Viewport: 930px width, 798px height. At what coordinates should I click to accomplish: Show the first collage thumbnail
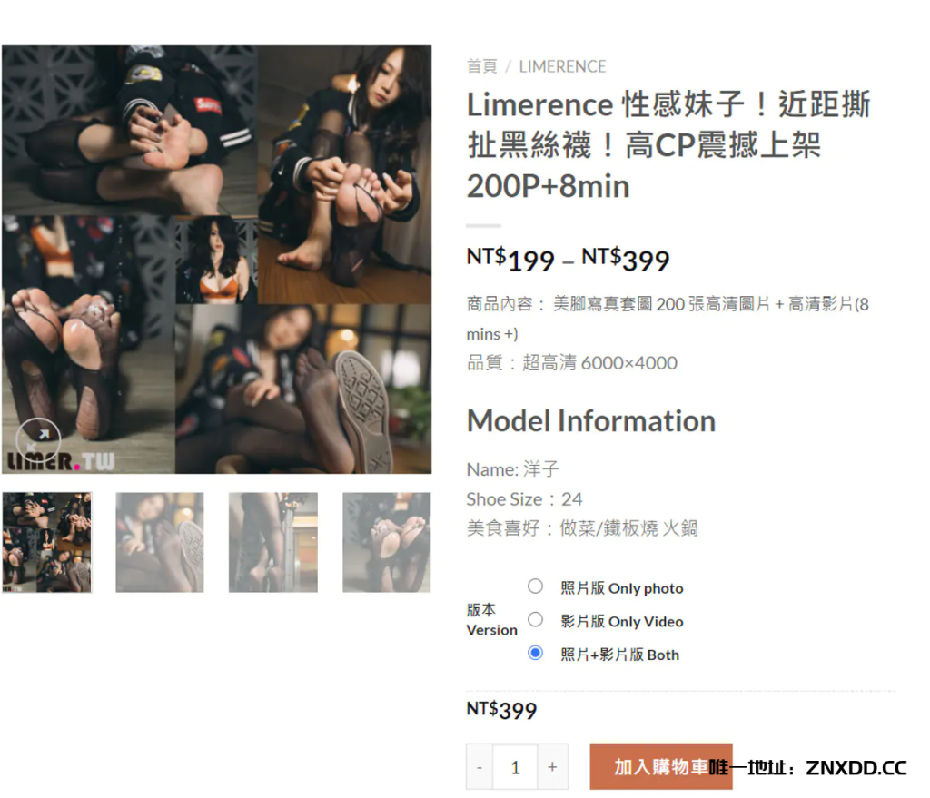[47, 542]
